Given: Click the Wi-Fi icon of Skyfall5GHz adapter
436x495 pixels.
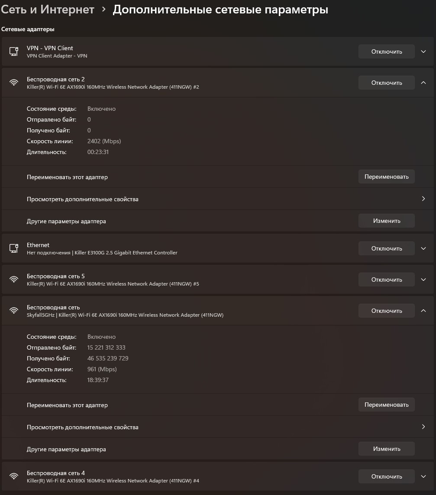Looking at the screenshot, I should pyautogui.click(x=14, y=311).
